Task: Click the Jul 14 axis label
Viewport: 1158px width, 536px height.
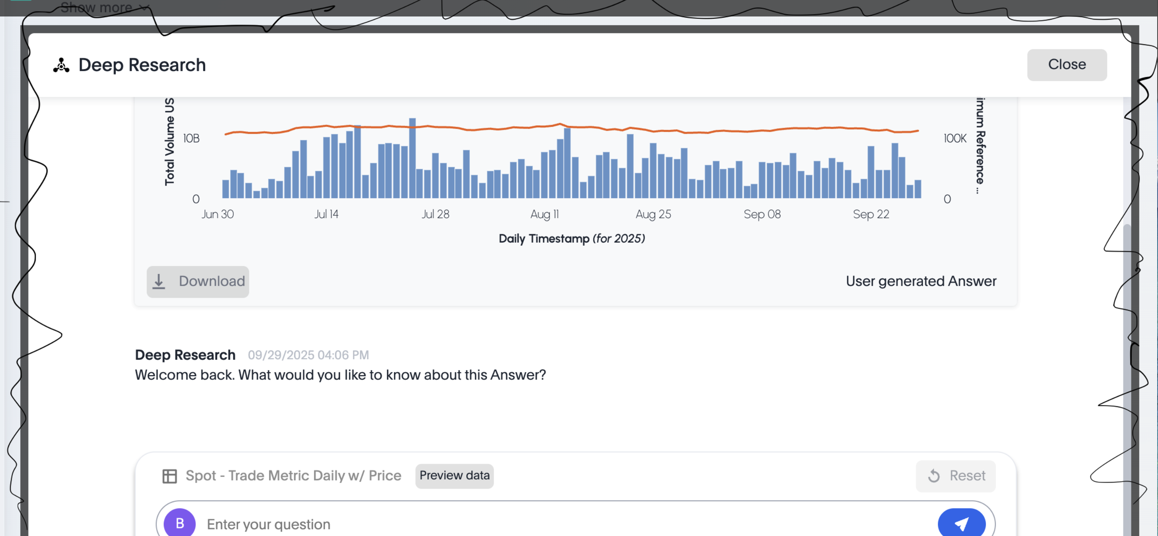Action: 326,214
